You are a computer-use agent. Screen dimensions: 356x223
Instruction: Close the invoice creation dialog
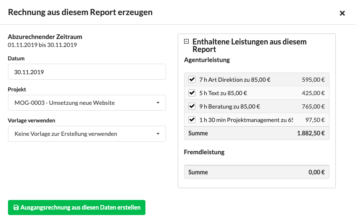pos(342,13)
